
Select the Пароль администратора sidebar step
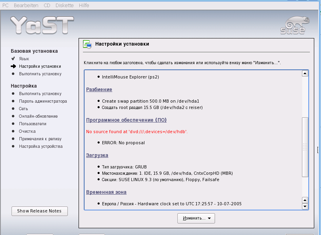pos(43,101)
